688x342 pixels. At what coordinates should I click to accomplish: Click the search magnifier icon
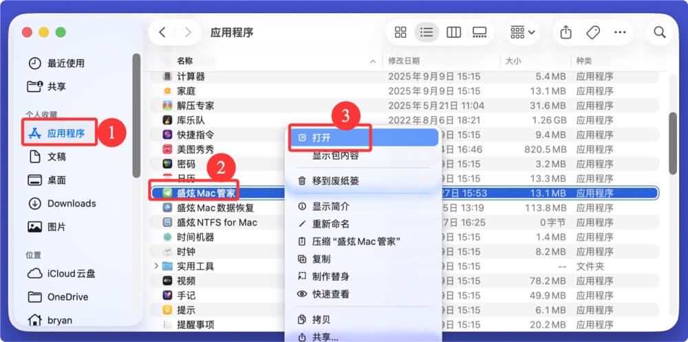coord(660,32)
